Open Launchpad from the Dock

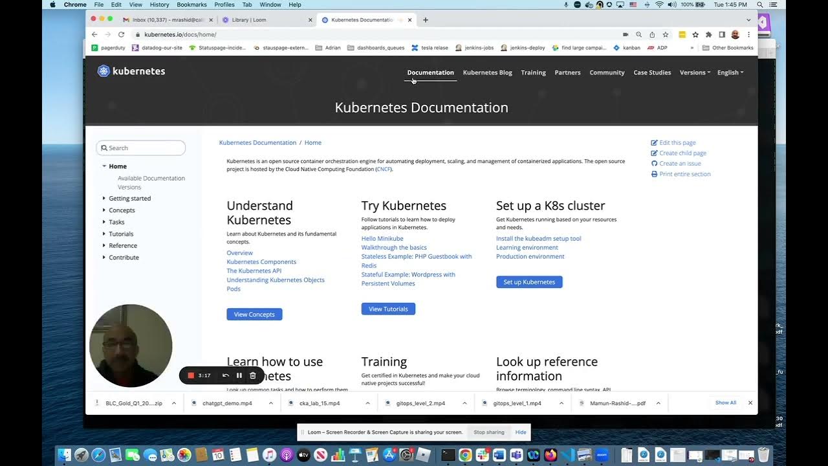[81, 455]
